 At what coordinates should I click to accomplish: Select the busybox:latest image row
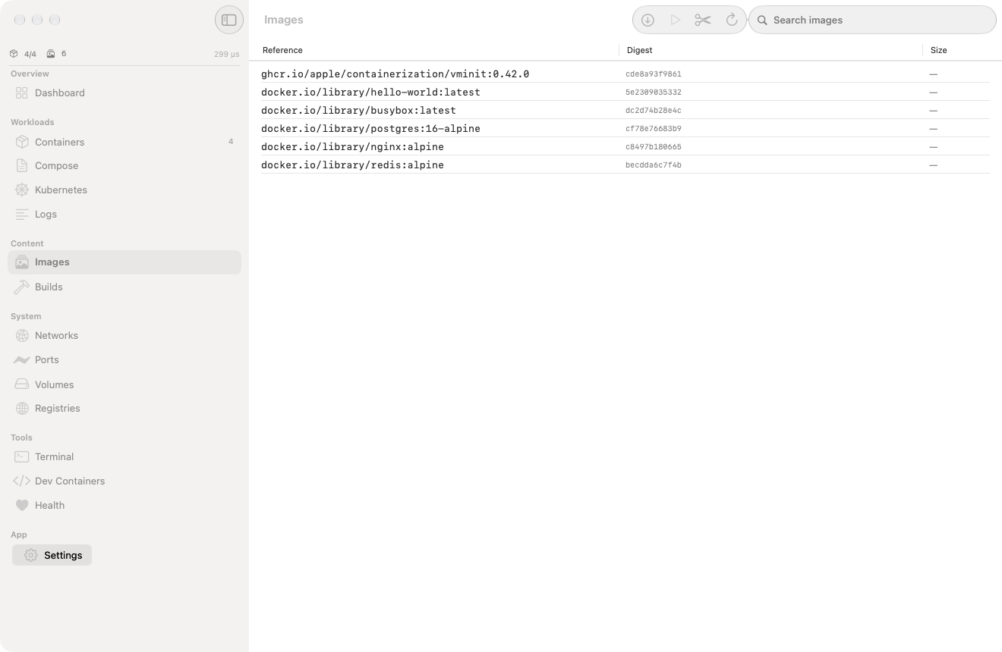625,110
